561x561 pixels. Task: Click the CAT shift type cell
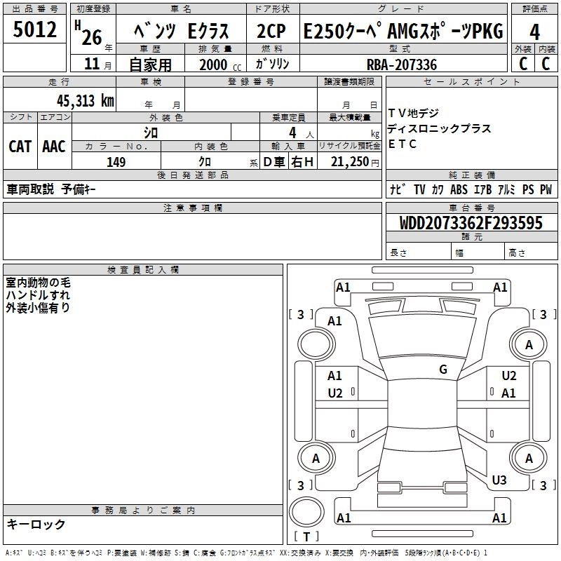pyautogui.click(x=20, y=146)
